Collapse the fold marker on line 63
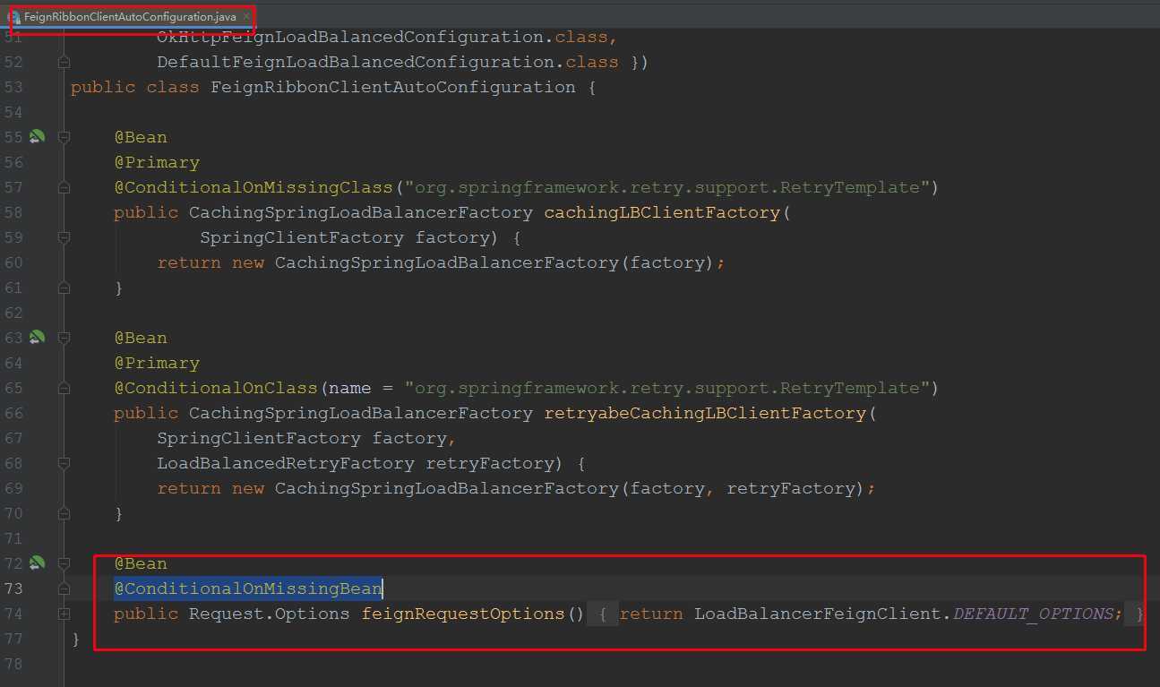Screen dimensions: 1160x687 click(x=64, y=338)
